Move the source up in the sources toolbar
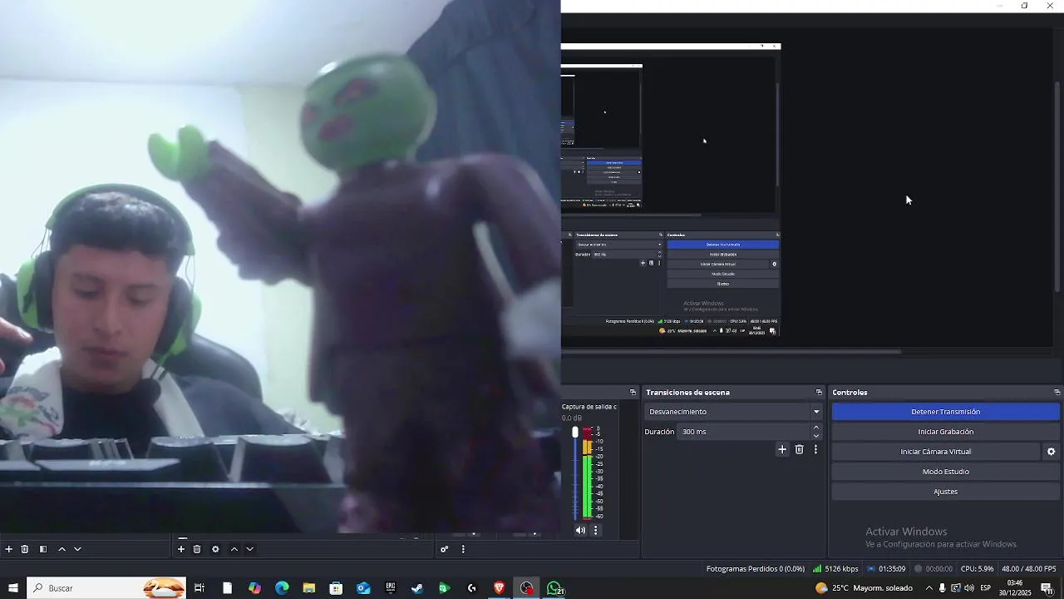1064x599 pixels. [x=234, y=549]
